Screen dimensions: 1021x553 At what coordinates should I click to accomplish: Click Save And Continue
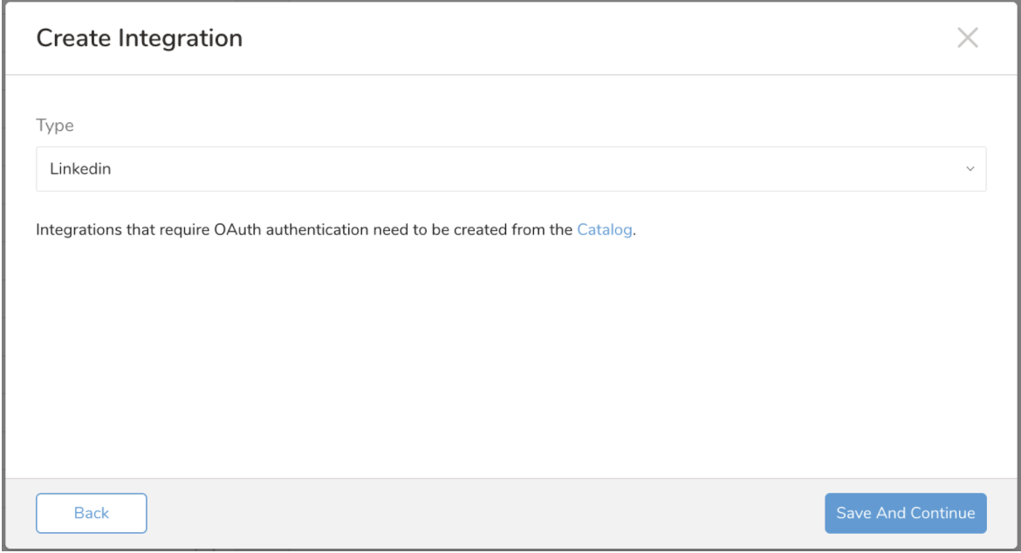905,513
